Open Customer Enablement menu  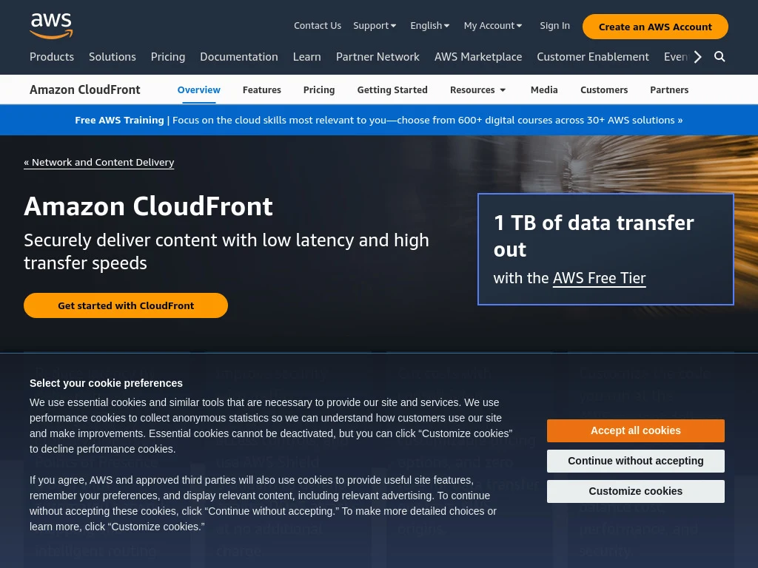[593, 57]
